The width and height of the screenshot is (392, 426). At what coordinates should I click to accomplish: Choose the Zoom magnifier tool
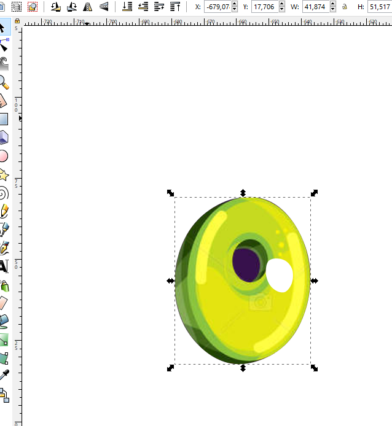tap(4, 82)
